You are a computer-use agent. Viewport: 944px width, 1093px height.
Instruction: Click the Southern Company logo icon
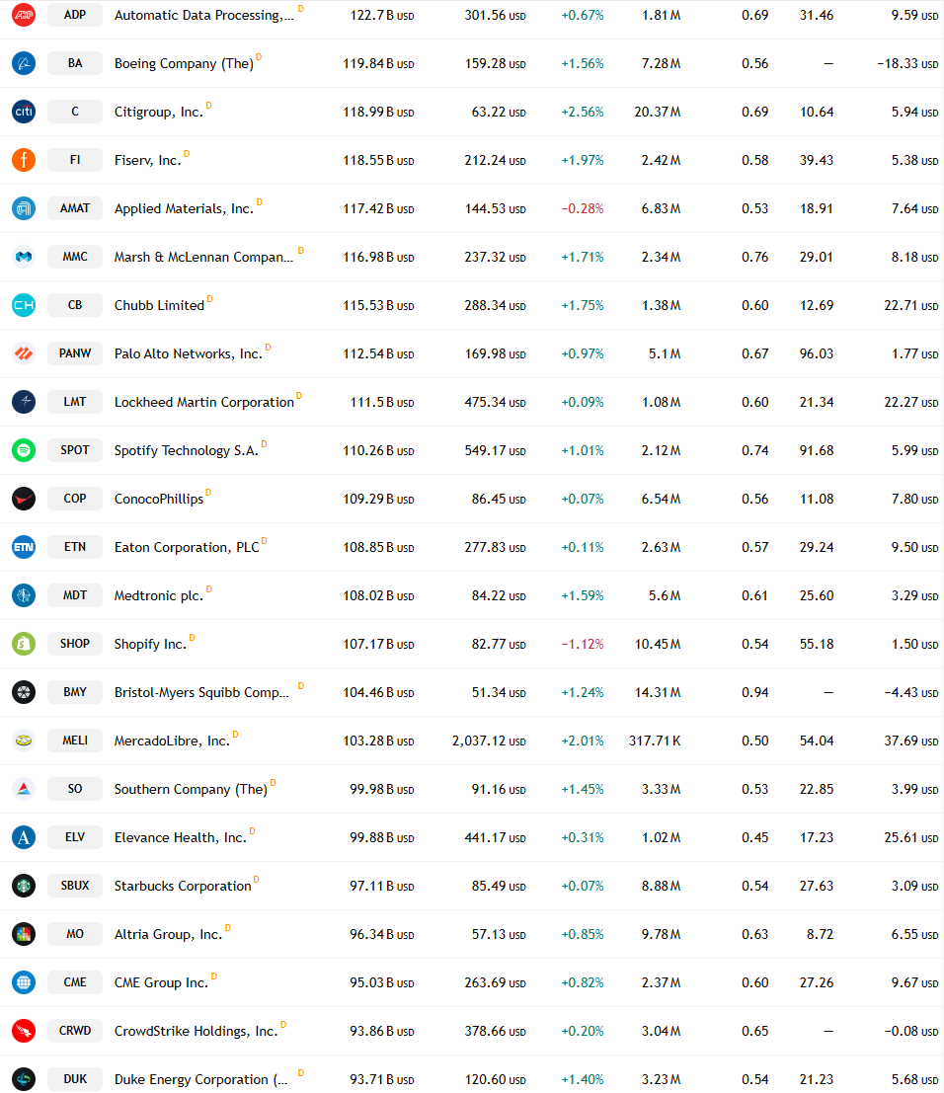(24, 789)
